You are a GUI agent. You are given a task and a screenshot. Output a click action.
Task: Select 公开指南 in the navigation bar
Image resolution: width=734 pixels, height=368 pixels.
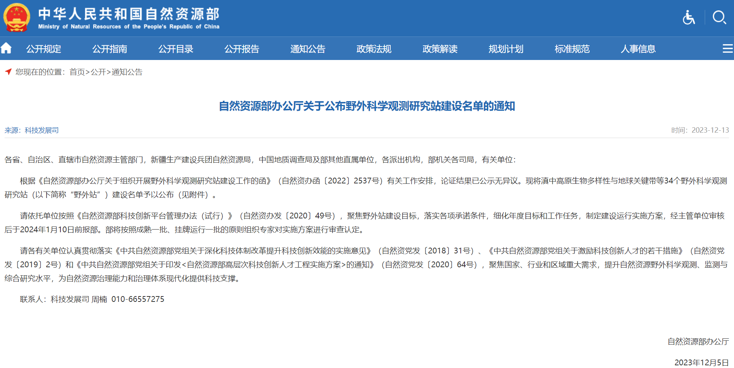(110, 49)
